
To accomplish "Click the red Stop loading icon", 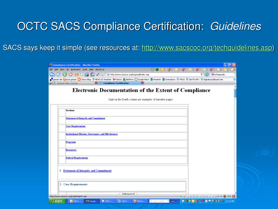I will point(71,75).
